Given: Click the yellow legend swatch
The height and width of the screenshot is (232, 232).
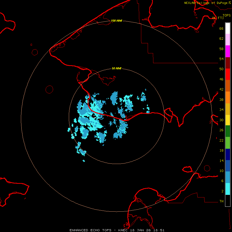Looking at the screenshot, I should 228,120.
